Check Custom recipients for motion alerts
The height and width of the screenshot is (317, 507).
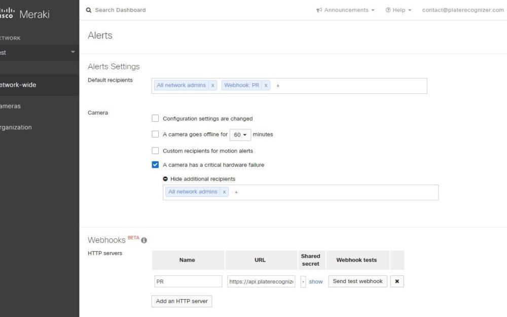(x=155, y=151)
